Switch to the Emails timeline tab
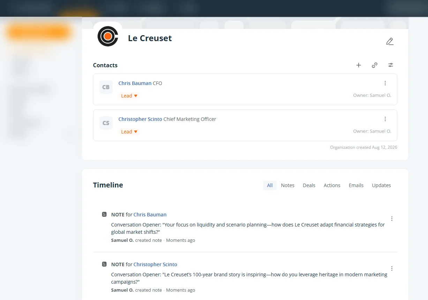This screenshot has height=300, width=428. click(x=356, y=185)
